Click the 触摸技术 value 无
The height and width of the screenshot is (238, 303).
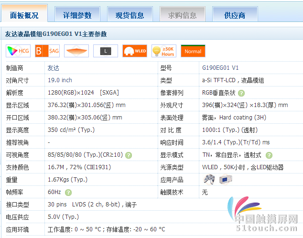[205, 192]
